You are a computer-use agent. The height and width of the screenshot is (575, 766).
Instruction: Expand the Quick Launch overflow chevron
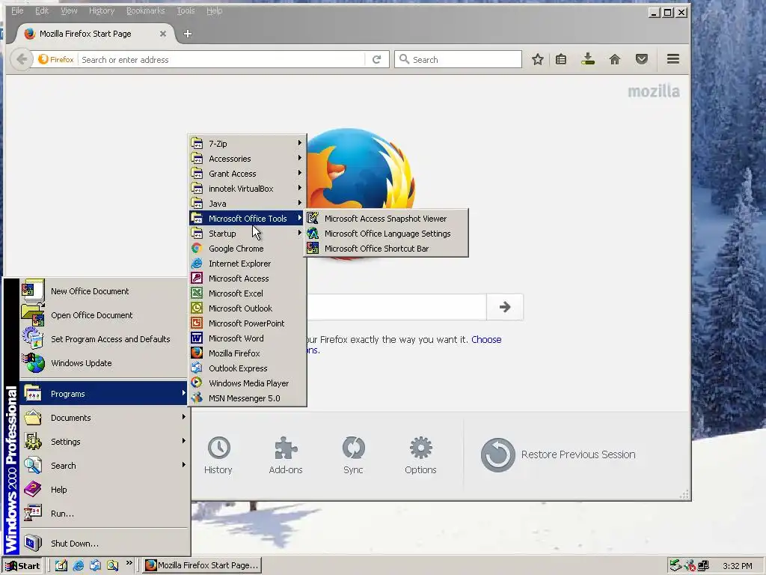(x=129, y=563)
